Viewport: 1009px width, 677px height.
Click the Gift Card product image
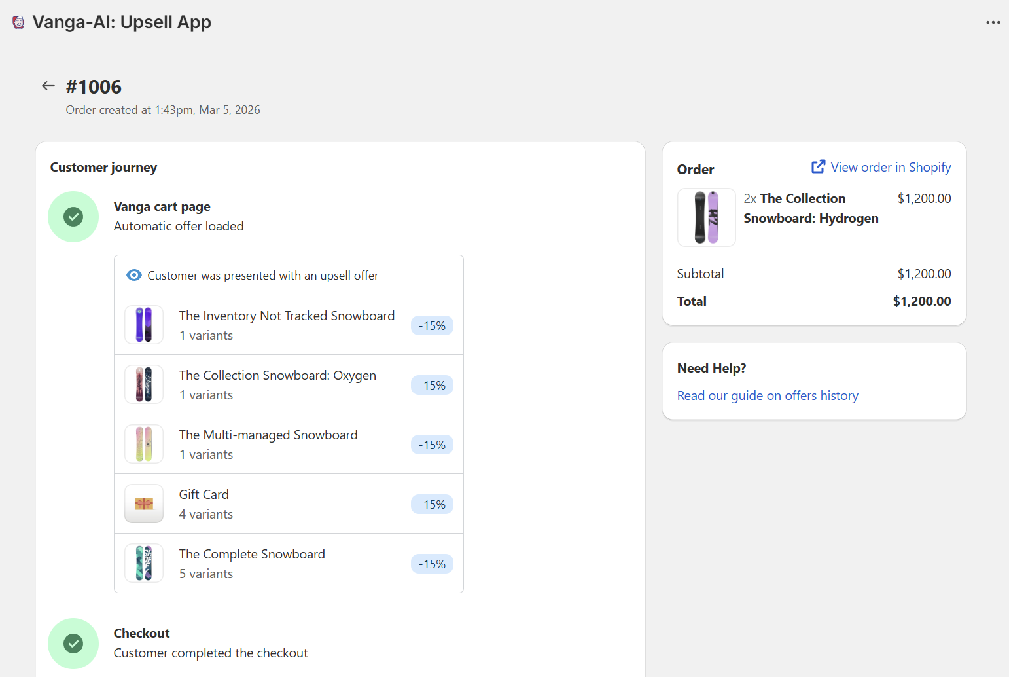[144, 503]
